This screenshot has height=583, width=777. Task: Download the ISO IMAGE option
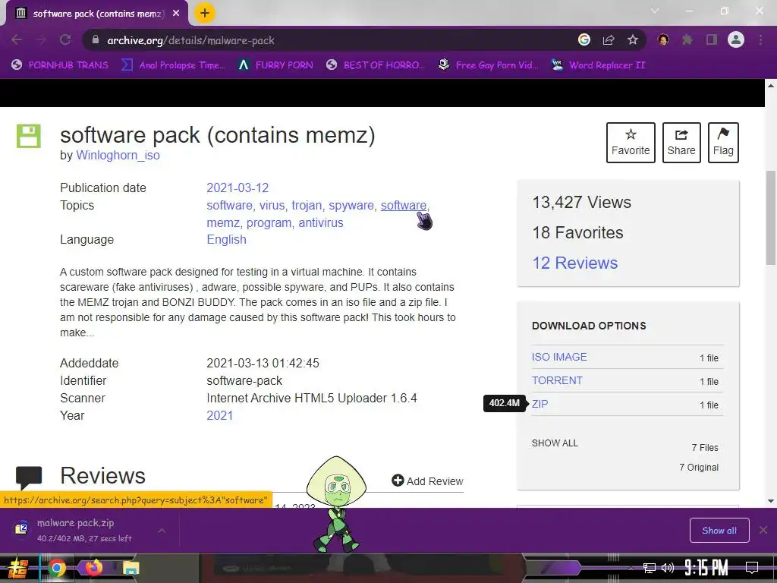click(x=559, y=357)
